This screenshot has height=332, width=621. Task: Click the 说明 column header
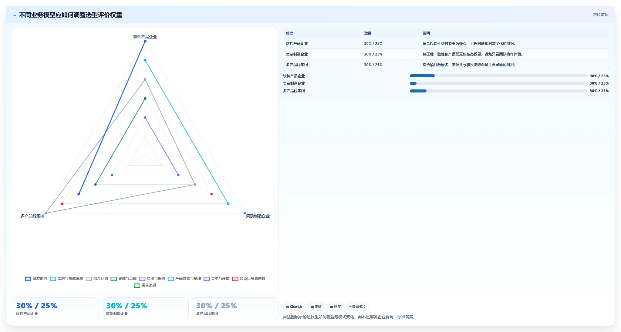[426, 33]
